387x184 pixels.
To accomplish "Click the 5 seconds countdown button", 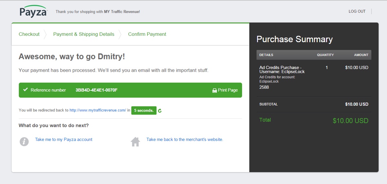I will click(144, 110).
